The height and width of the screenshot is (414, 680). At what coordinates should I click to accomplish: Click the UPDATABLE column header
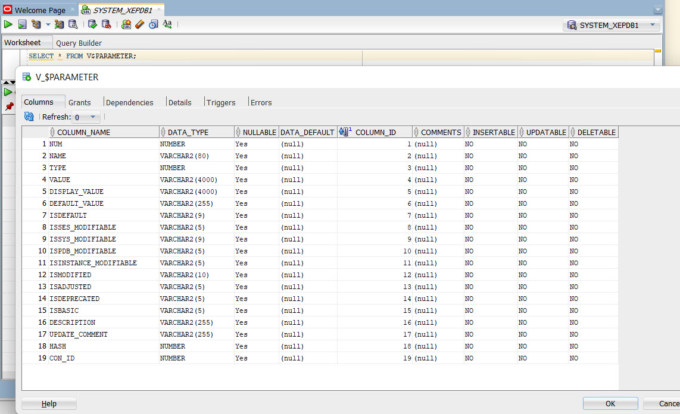click(x=543, y=132)
